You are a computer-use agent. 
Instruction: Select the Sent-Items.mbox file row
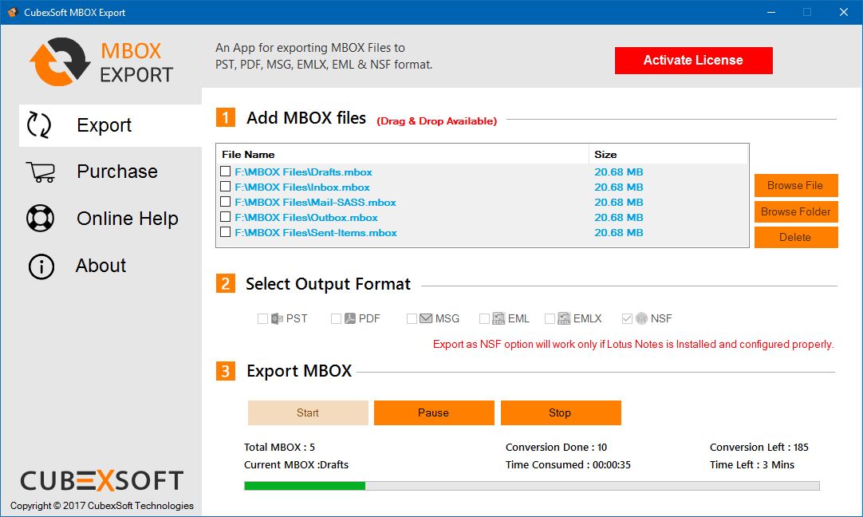click(482, 232)
